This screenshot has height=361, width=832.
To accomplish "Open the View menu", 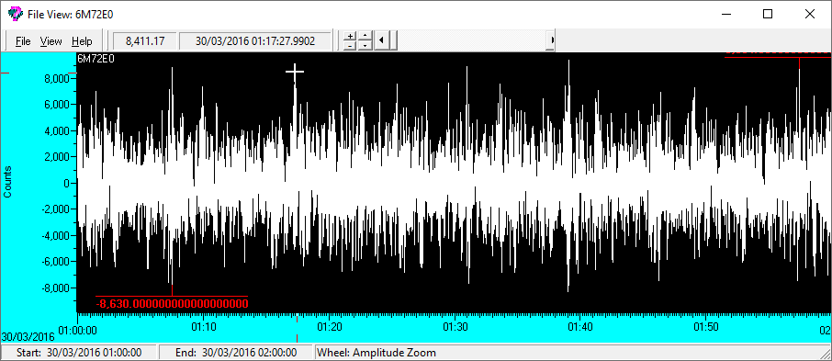I will pos(51,41).
